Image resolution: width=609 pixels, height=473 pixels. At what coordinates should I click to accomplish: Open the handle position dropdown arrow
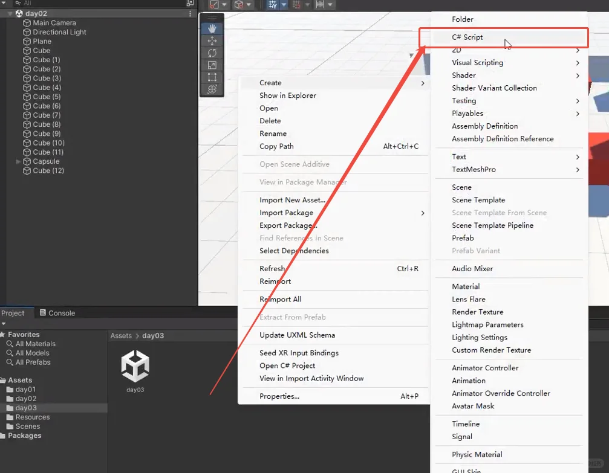(x=224, y=5)
